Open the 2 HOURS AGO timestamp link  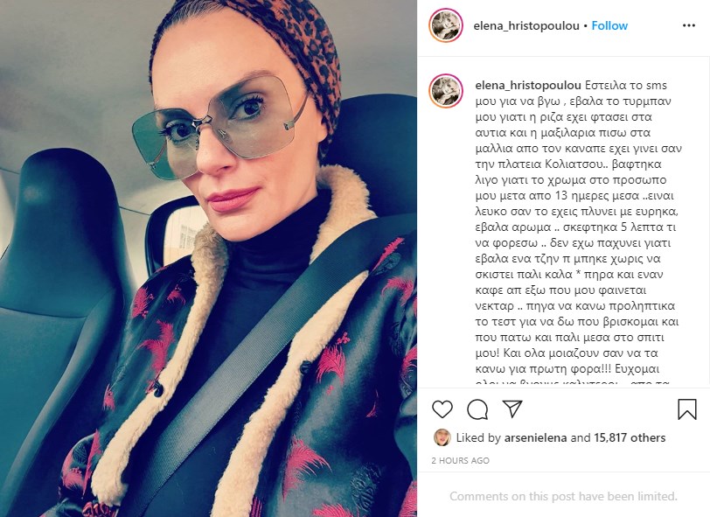tap(460, 460)
